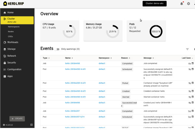Click 'Started container hello' message
This screenshot has height=130, width=195.
(154, 97)
